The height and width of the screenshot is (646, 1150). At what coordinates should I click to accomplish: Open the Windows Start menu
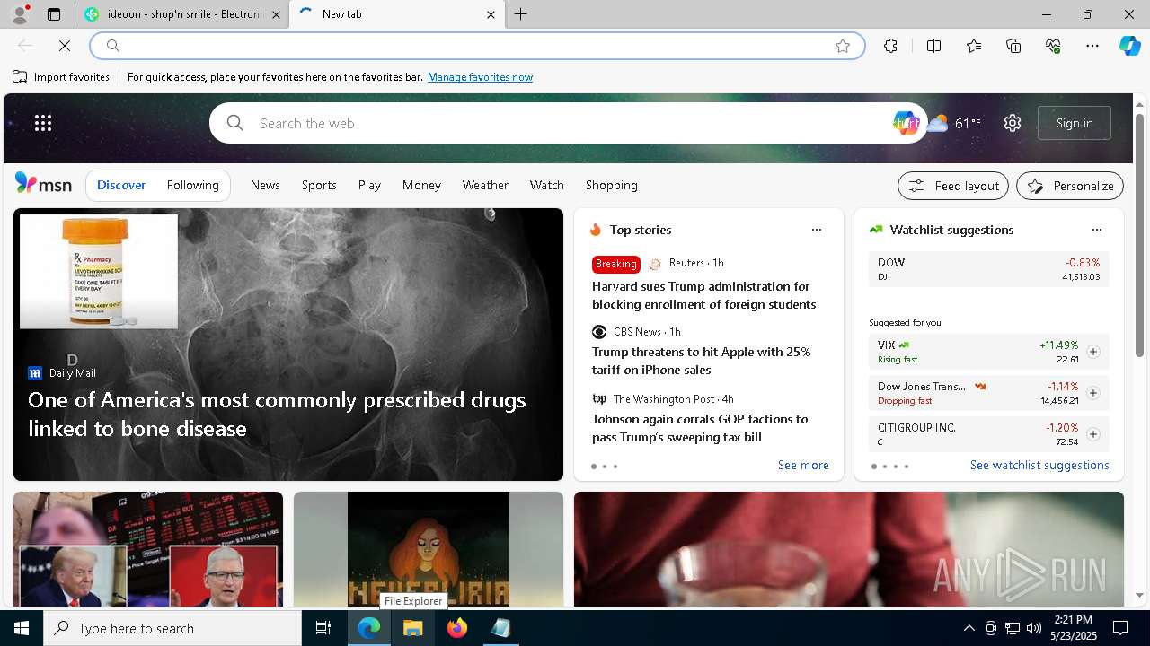[22, 628]
